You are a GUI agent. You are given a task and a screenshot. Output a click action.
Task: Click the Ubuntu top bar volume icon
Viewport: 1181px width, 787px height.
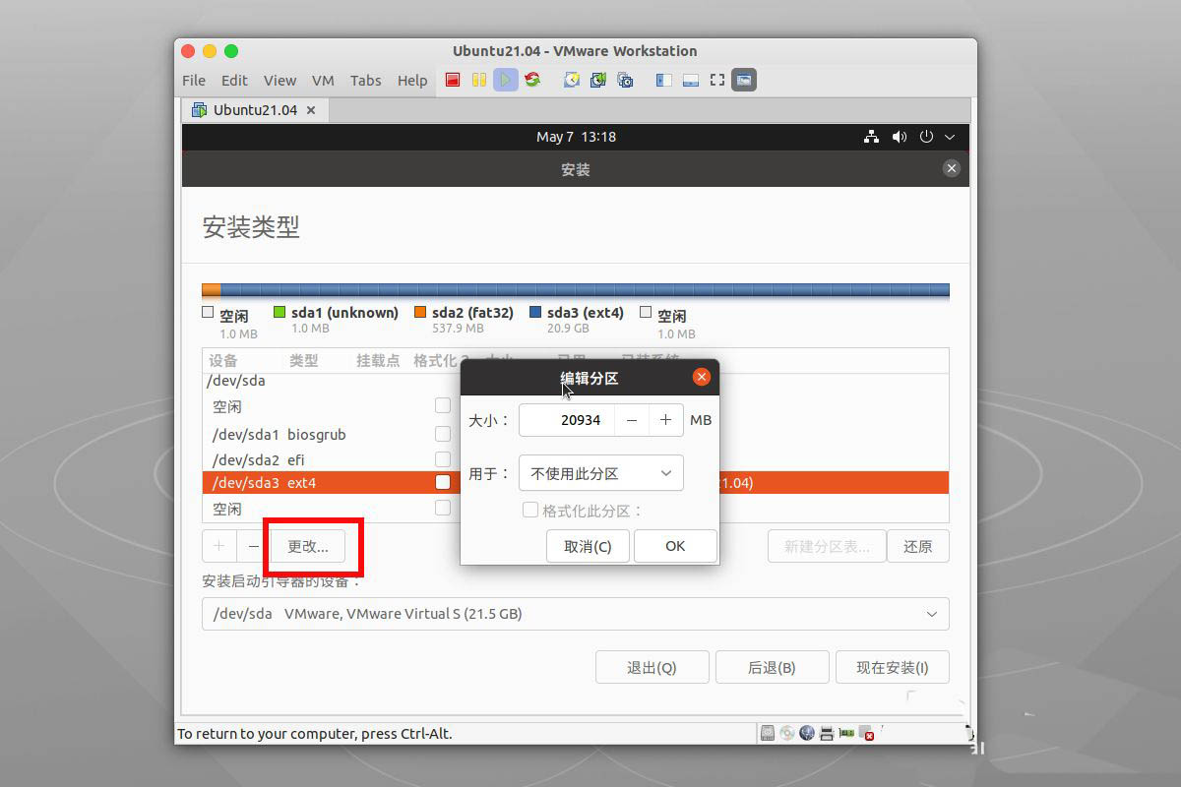[899, 137]
